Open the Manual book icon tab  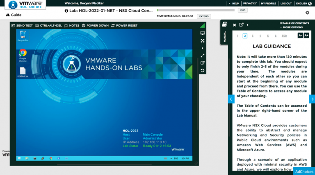(x=224, y=24)
